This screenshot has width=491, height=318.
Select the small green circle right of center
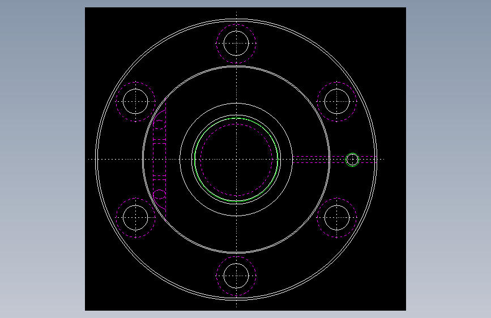tap(352, 160)
